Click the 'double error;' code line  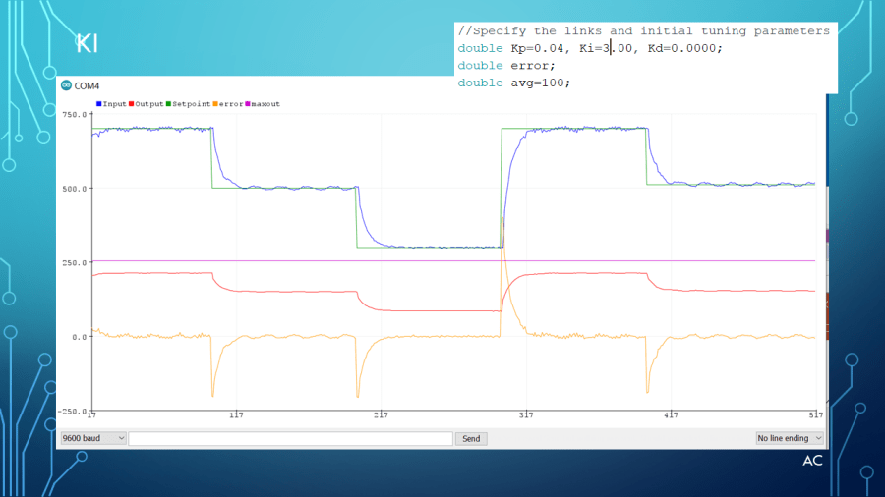[x=506, y=66]
